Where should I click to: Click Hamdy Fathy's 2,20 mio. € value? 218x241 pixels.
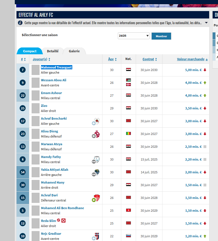(193, 159)
